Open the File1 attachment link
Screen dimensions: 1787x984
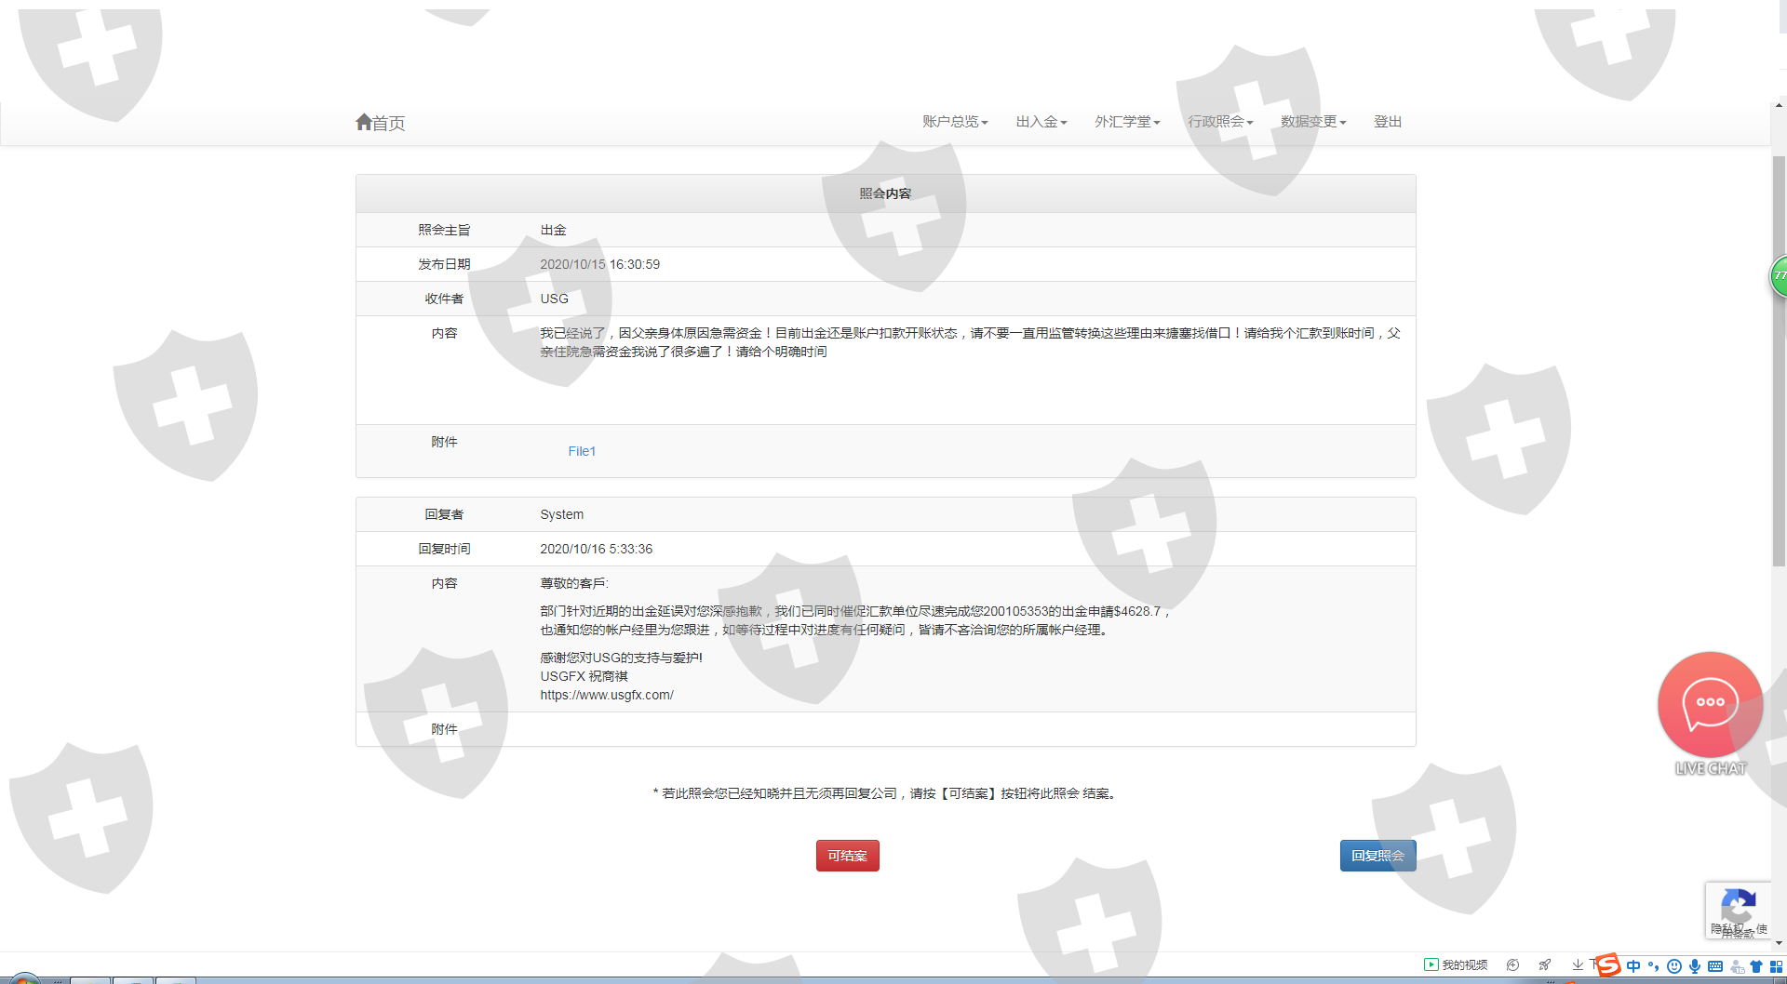point(582,451)
